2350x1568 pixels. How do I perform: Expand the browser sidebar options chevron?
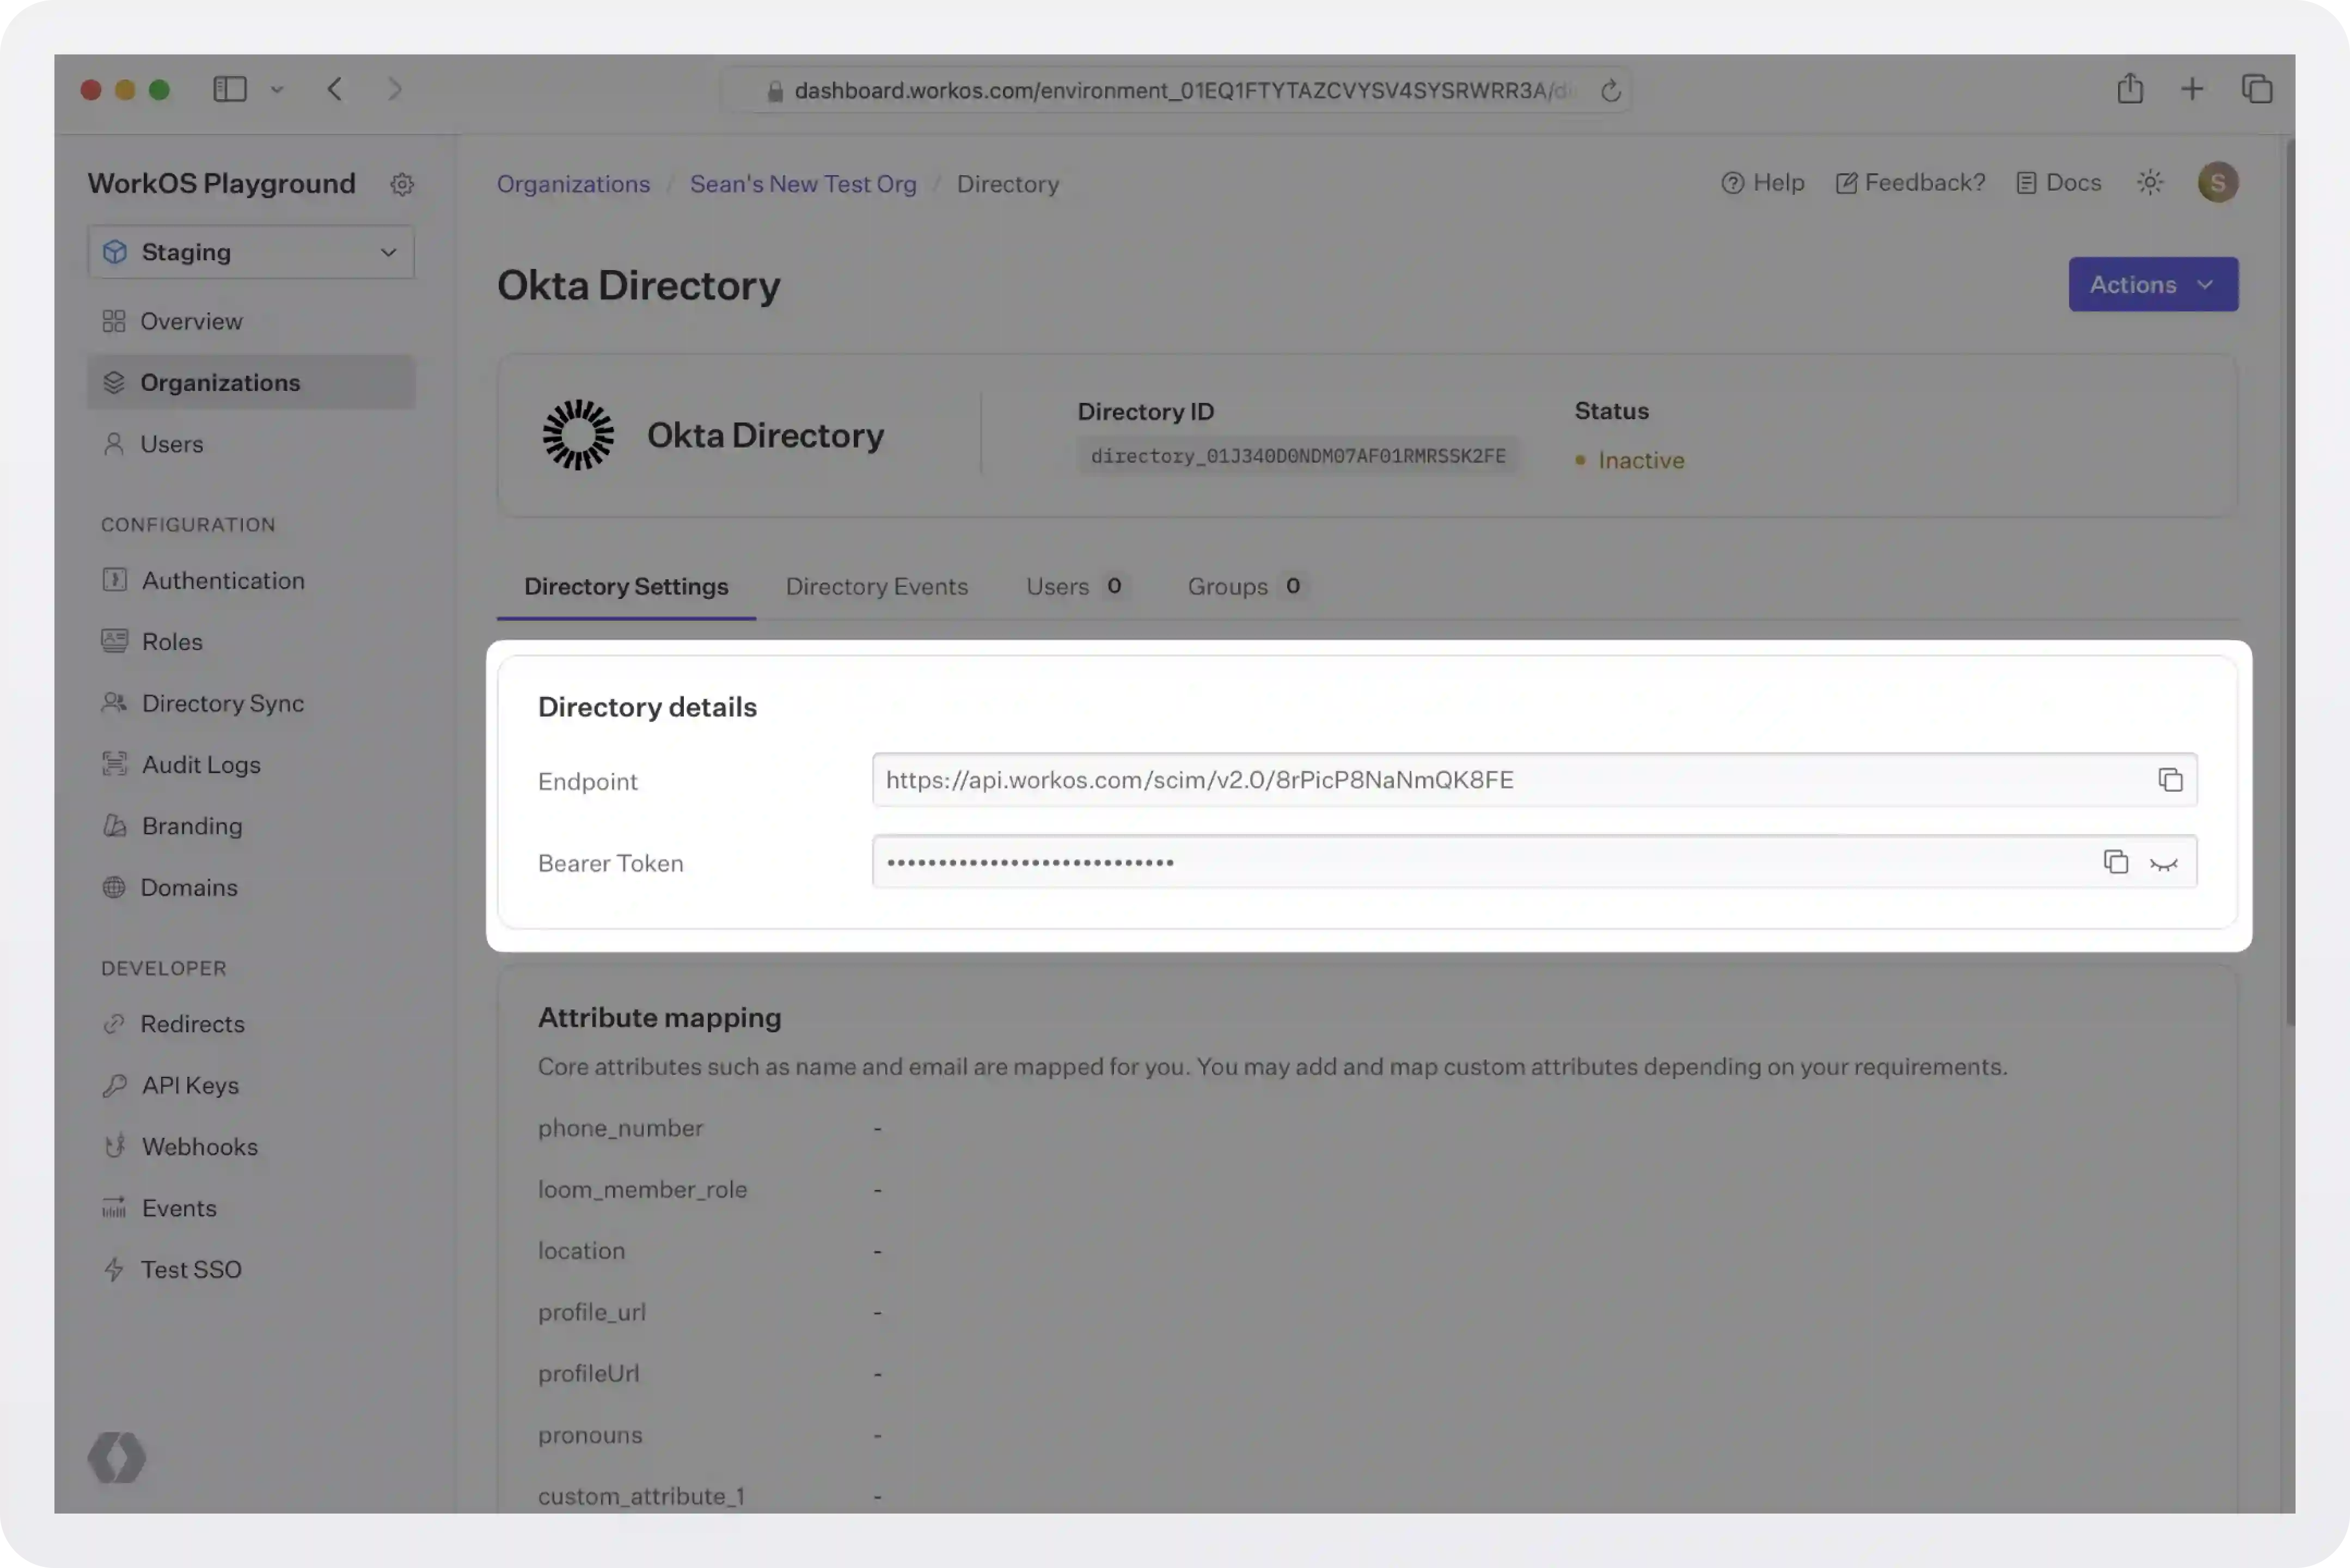tap(277, 90)
